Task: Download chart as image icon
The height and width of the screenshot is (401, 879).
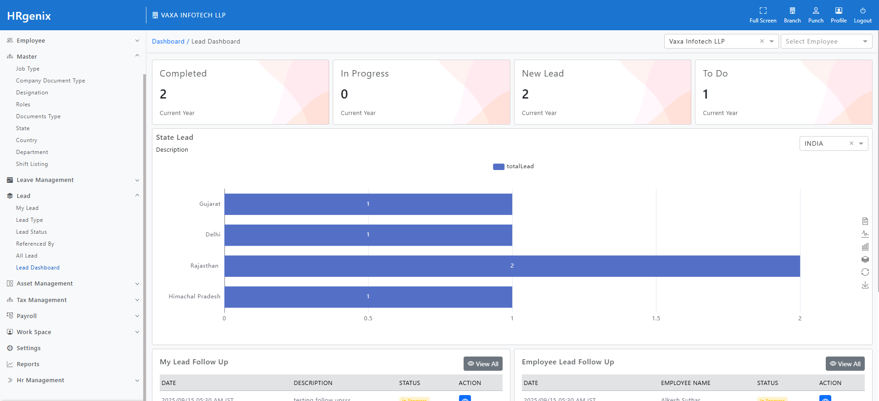Action: pos(865,285)
